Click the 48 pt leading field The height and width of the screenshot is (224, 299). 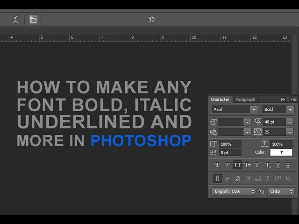(274, 122)
